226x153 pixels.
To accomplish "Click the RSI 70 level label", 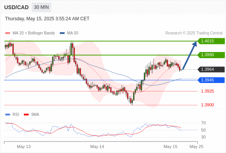I will point(203,123).
